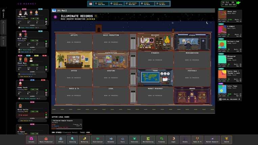Open the Scouting magnifier button

[x=73, y=140]
